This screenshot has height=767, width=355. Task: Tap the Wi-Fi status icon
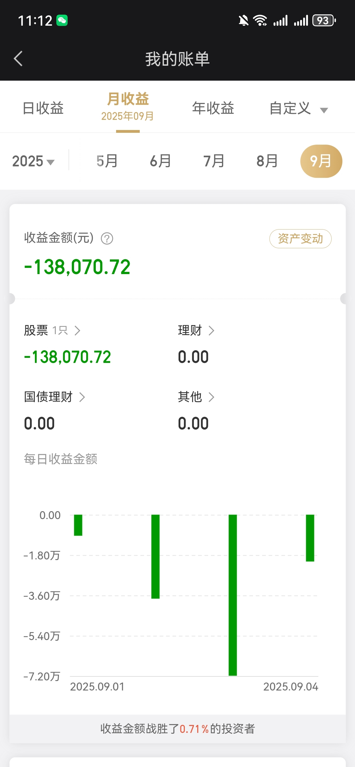click(260, 21)
